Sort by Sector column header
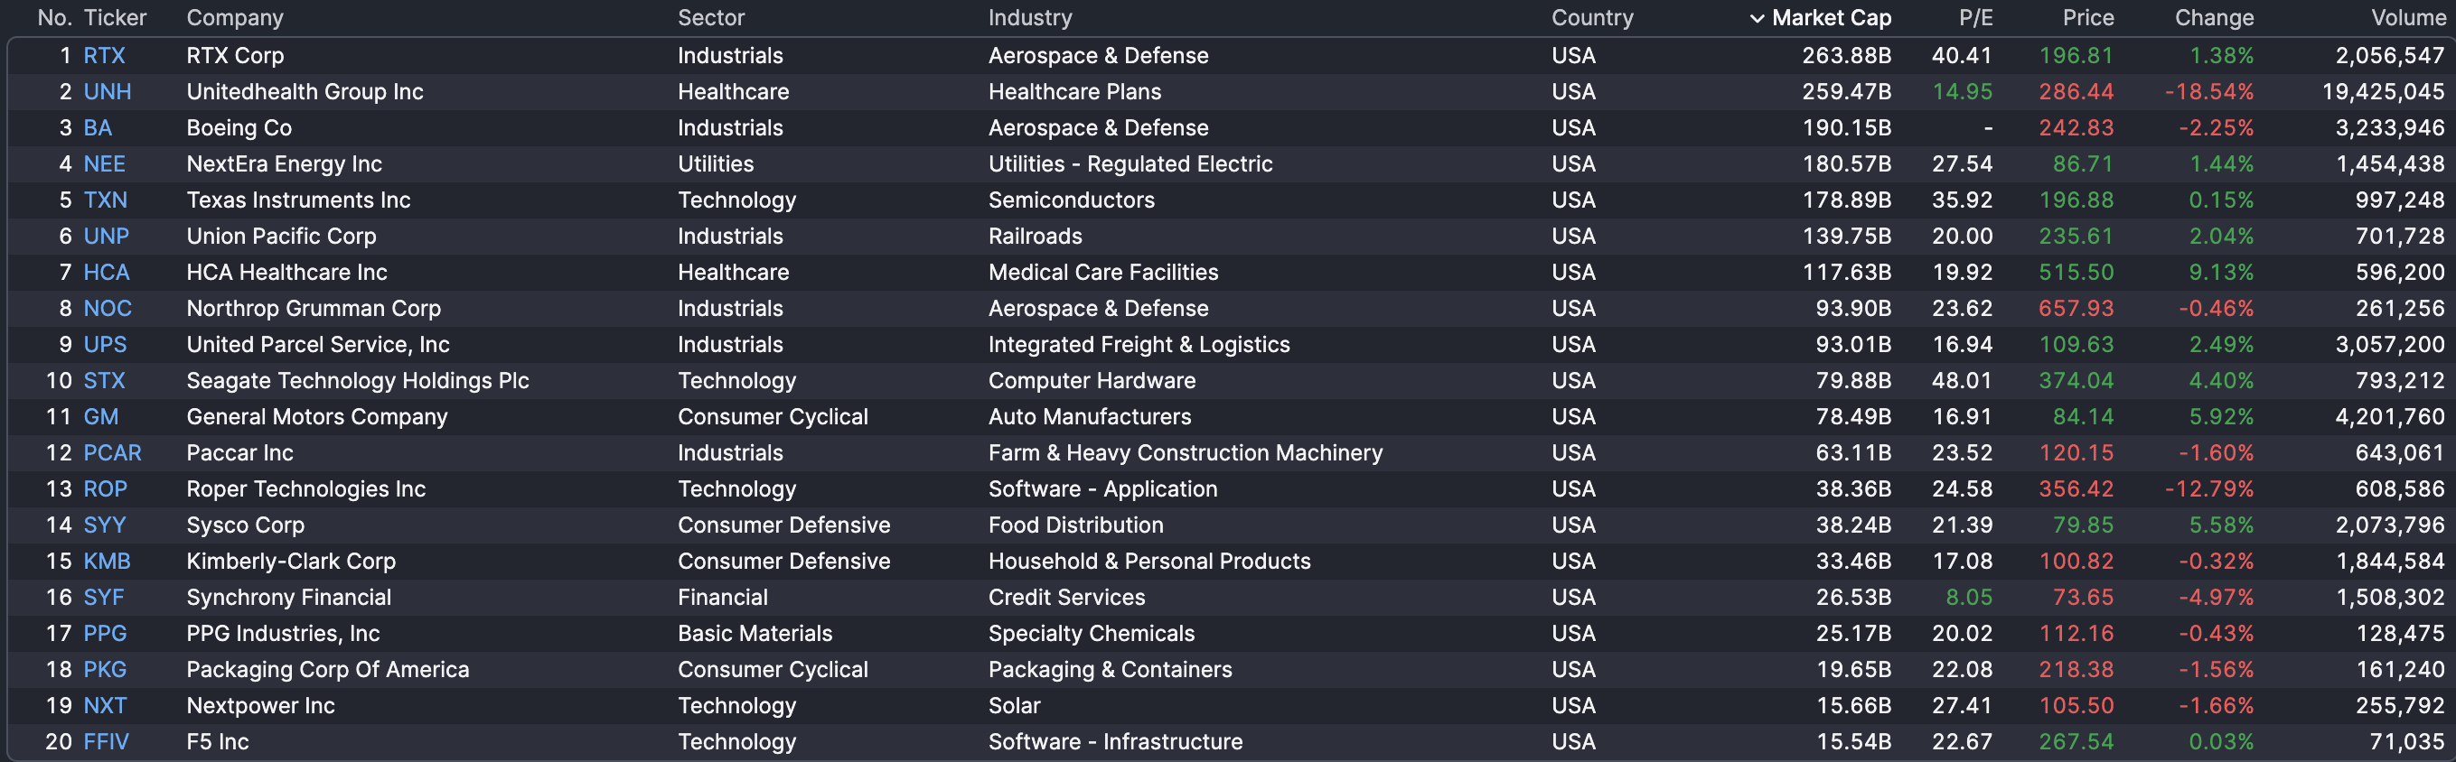The width and height of the screenshot is (2456, 762). click(710, 18)
